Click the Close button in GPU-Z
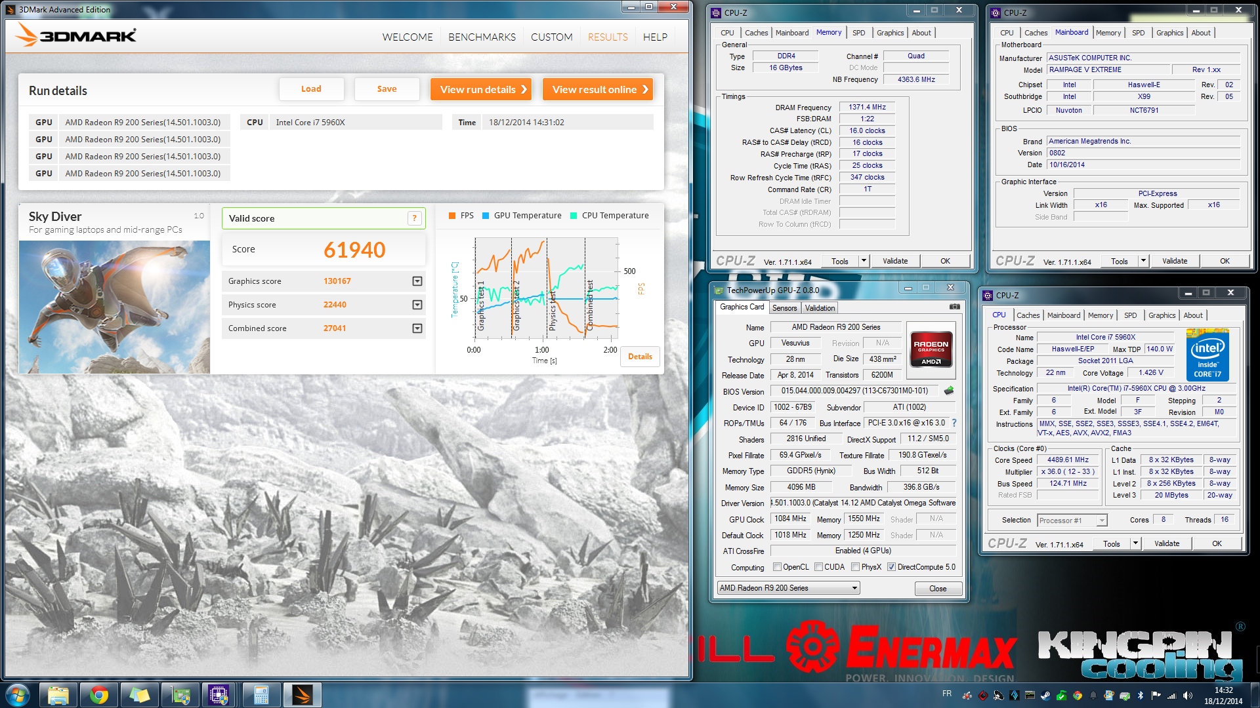 point(938,589)
